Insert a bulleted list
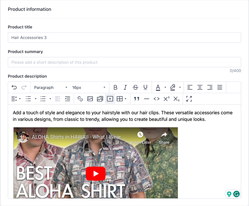This screenshot has height=206, width=249. 28,99
